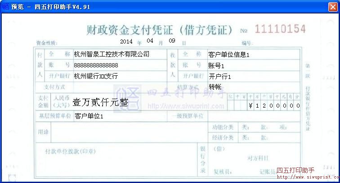Select payer account number 88888888888888
Image resolution: width=340 pixels, height=183 pixels.
(x=96, y=65)
